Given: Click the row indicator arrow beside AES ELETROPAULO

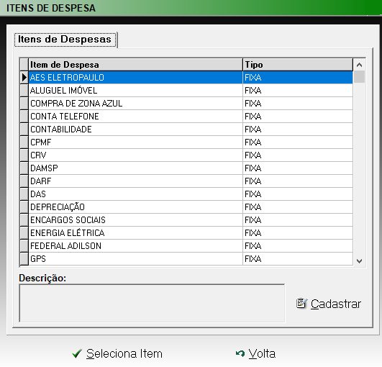Looking at the screenshot, I should click(24, 78).
